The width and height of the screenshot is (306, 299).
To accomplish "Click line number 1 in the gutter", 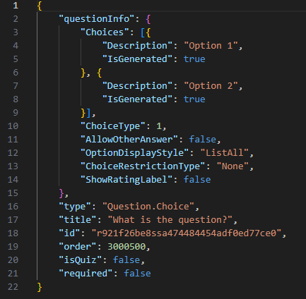I will 16,6.
